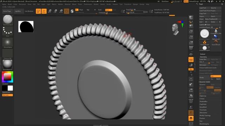Open the Dots stroke type selector
Viewport: 225px width, 126px height.
[x=8, y=31]
